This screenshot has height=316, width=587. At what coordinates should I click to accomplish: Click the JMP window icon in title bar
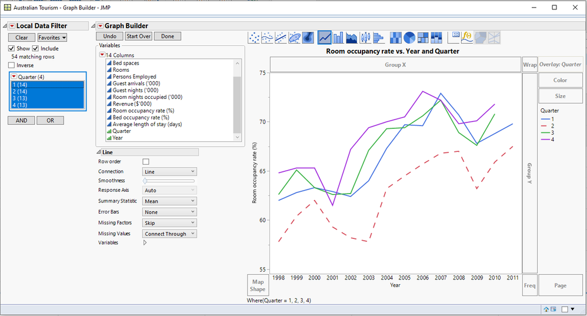[x=7, y=8]
